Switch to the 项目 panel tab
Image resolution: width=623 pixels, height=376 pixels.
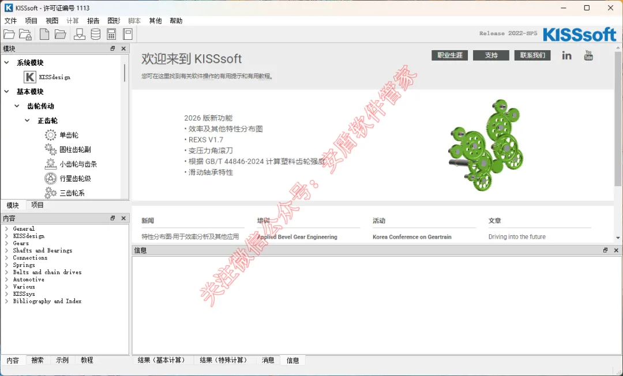coord(37,205)
